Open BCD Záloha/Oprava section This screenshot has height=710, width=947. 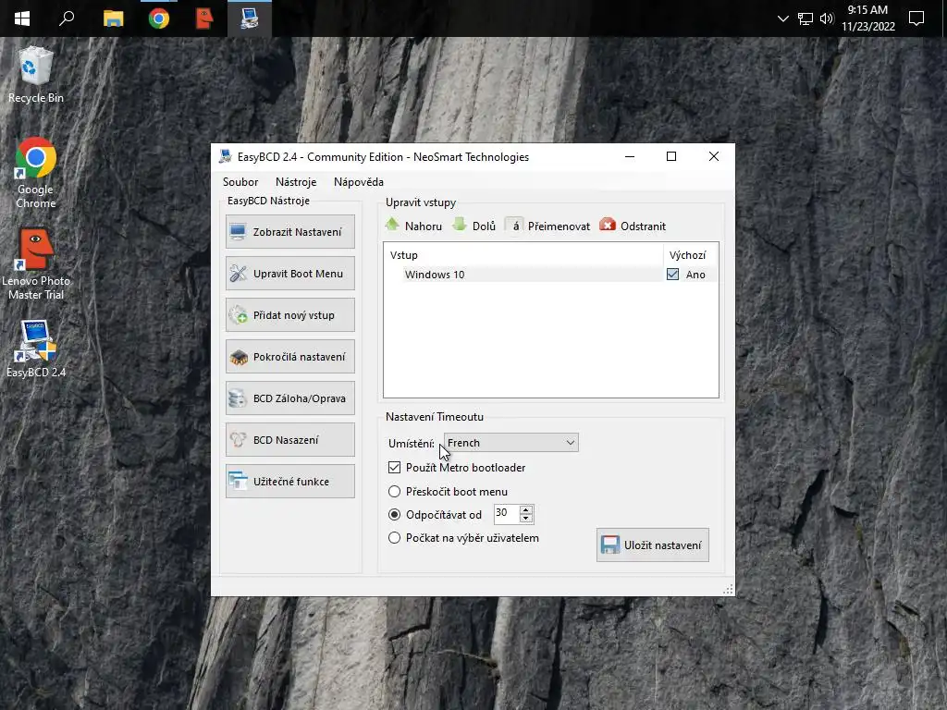(x=289, y=398)
